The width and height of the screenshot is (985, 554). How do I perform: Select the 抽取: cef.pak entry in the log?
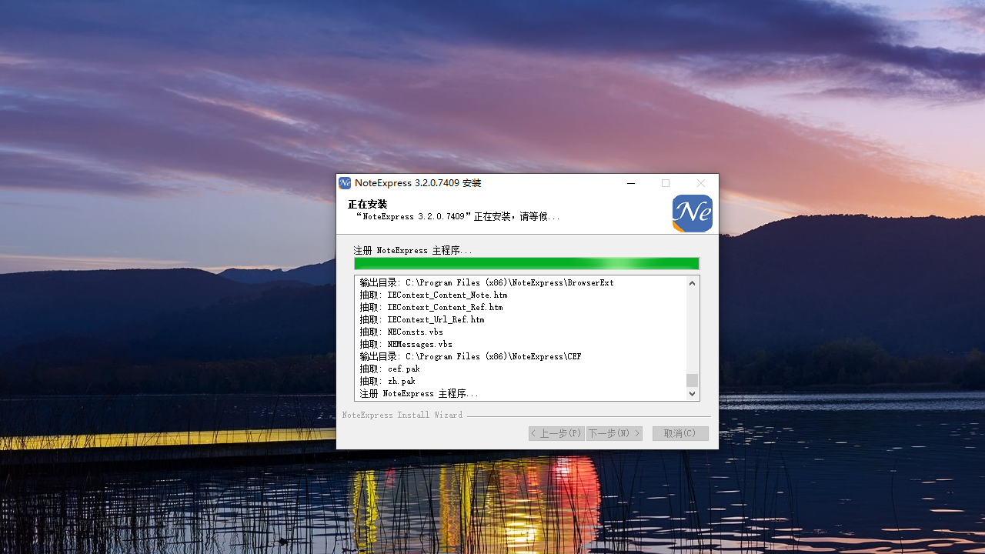[x=387, y=369]
